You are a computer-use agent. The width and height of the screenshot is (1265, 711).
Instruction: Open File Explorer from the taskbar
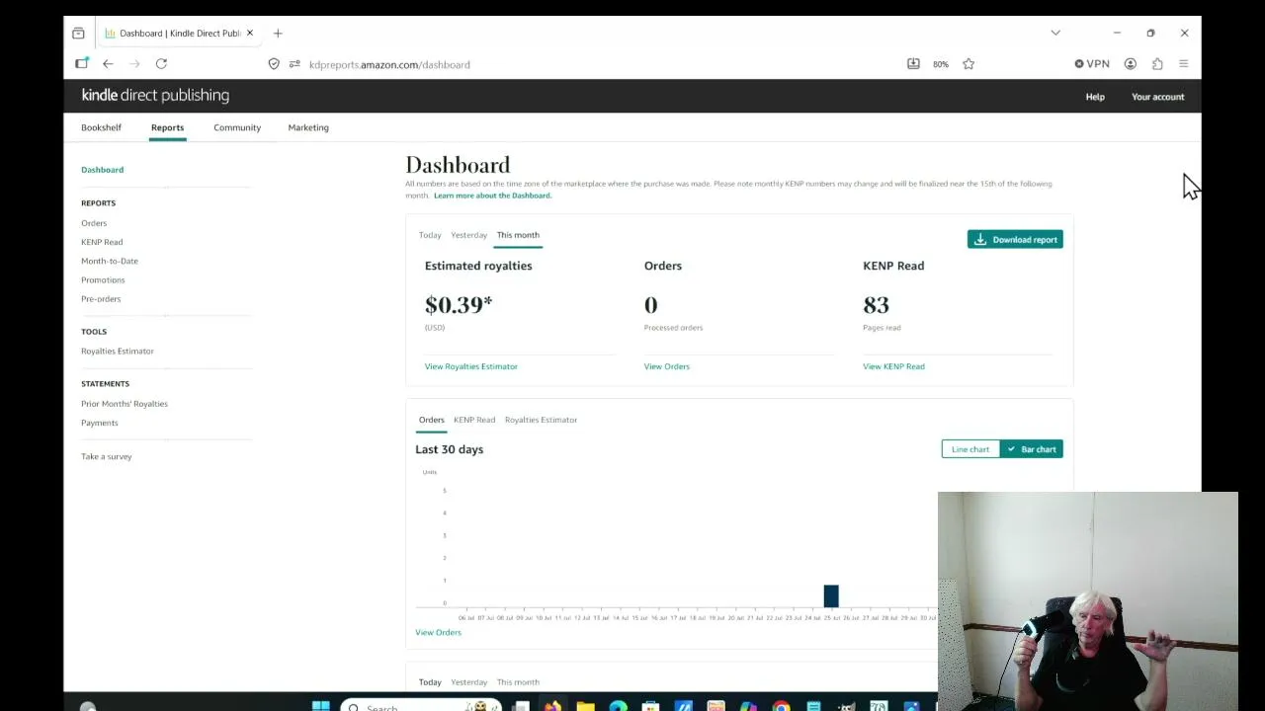[586, 706]
